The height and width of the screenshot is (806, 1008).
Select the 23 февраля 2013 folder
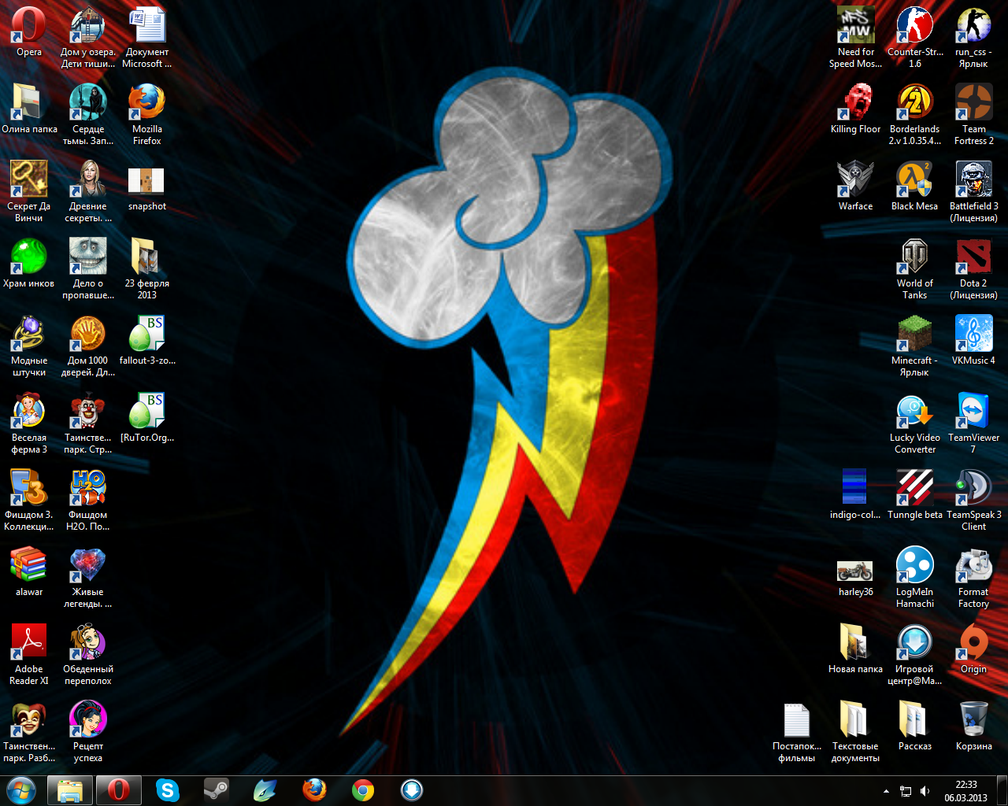point(146,268)
